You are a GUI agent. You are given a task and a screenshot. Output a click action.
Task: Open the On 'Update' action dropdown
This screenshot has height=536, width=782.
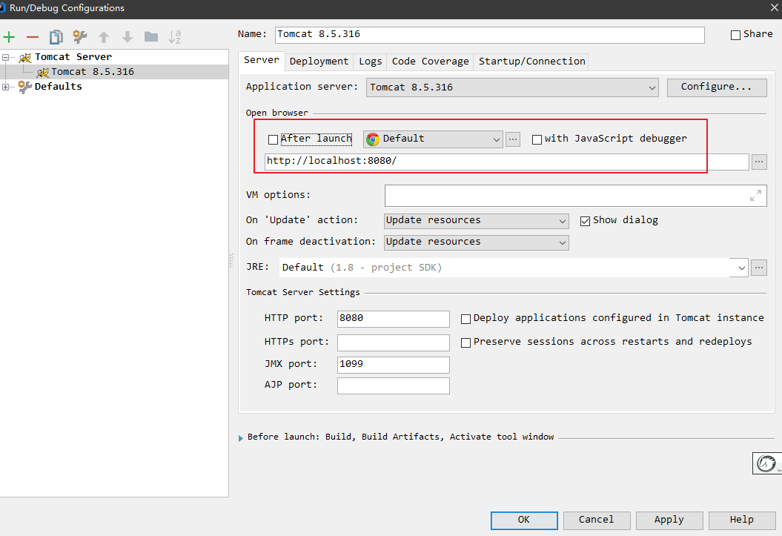(x=476, y=221)
